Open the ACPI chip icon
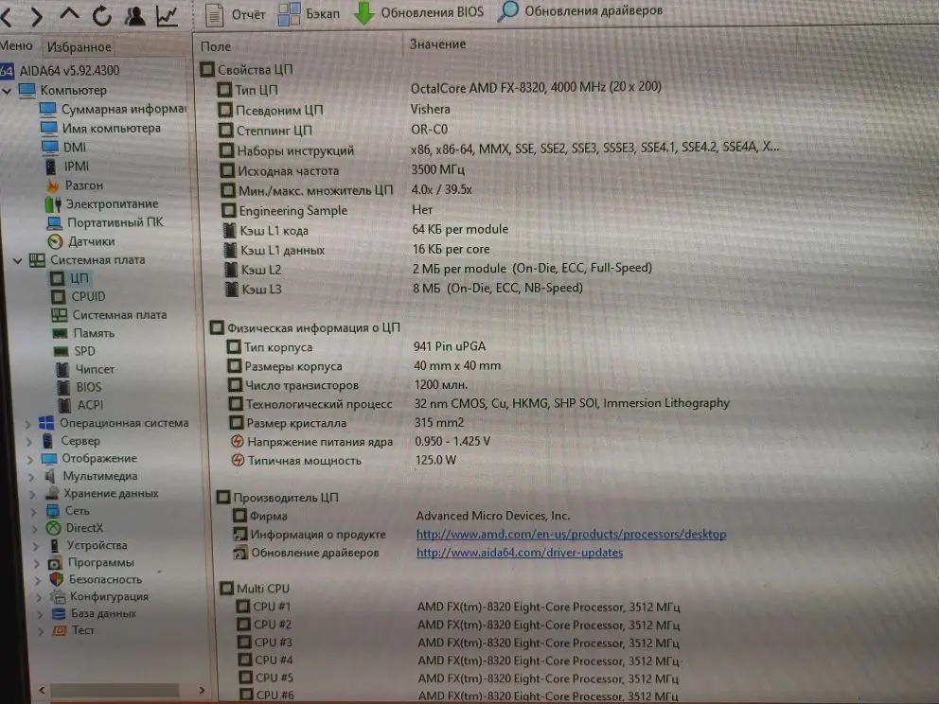The image size is (939, 704). (64, 405)
